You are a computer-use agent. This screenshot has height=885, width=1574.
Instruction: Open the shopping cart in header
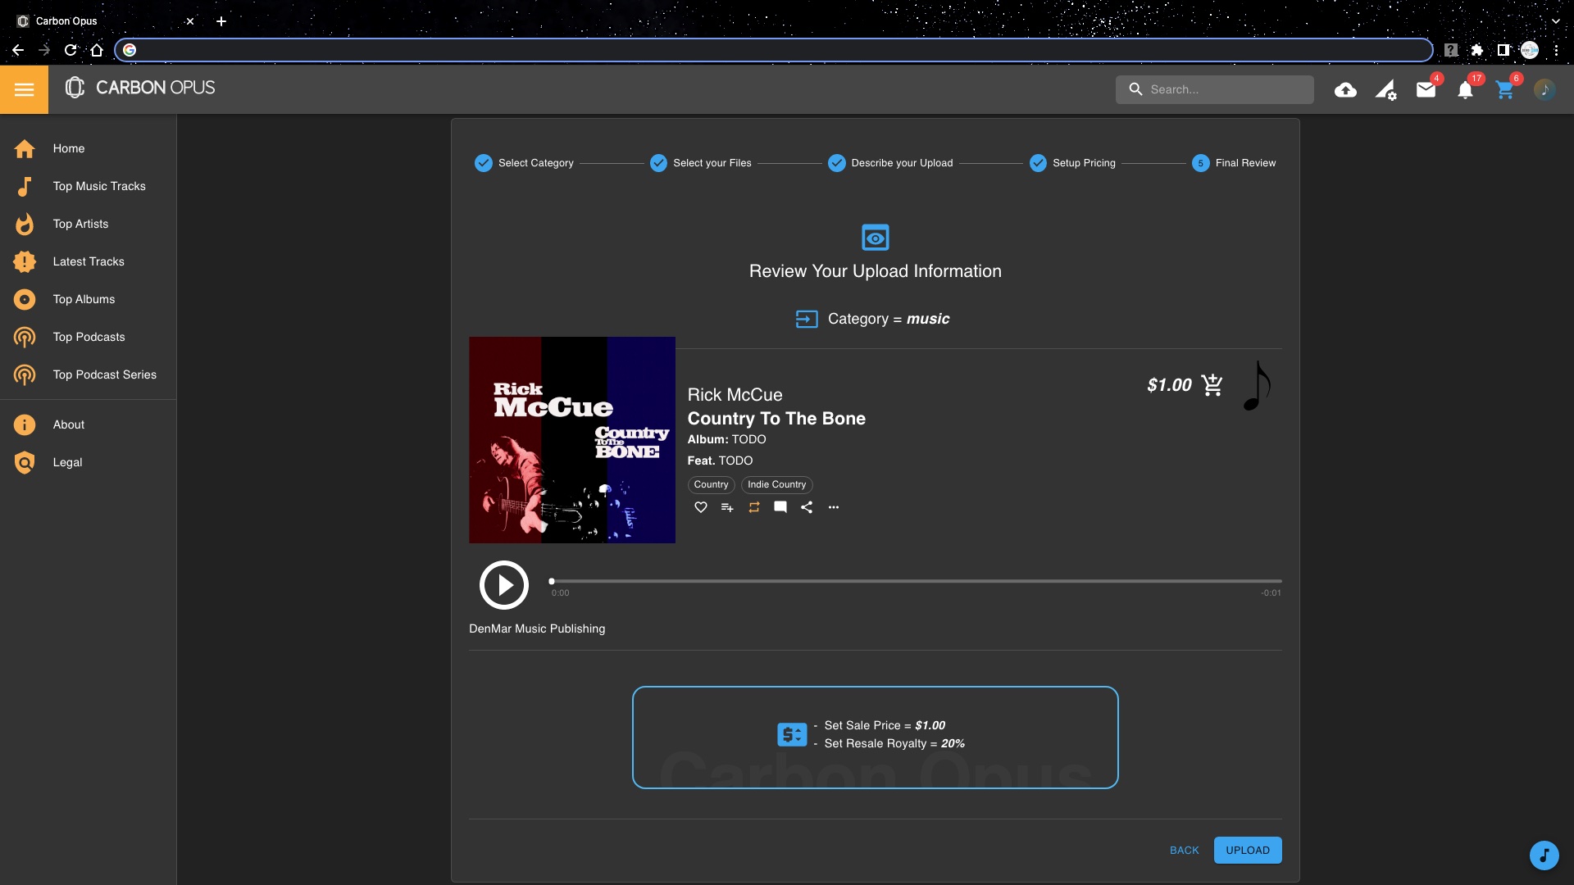pos(1504,90)
